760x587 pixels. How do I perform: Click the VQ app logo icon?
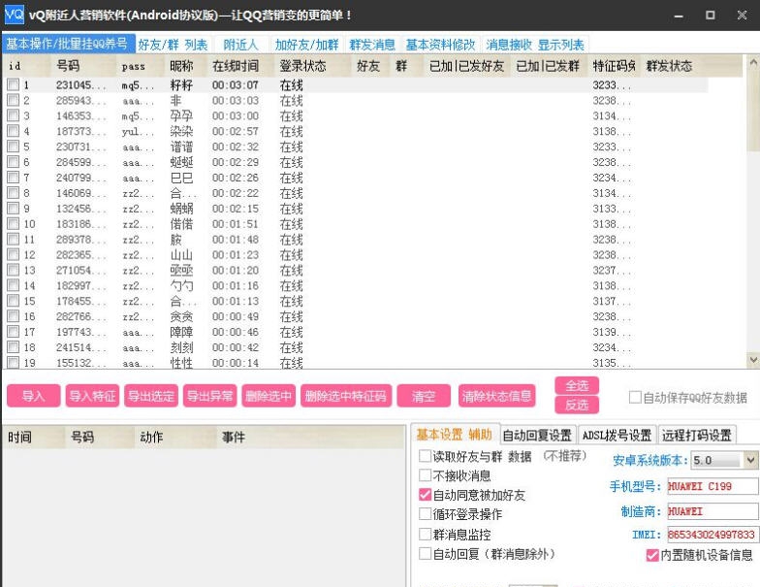coord(14,14)
